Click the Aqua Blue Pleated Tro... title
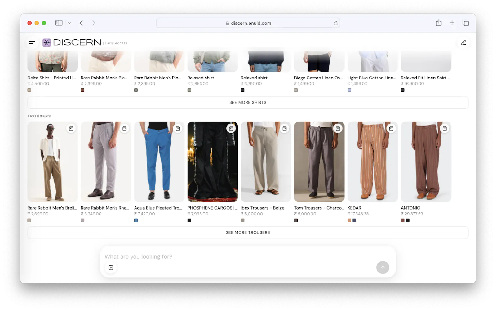The height and width of the screenshot is (310, 496). 158,208
